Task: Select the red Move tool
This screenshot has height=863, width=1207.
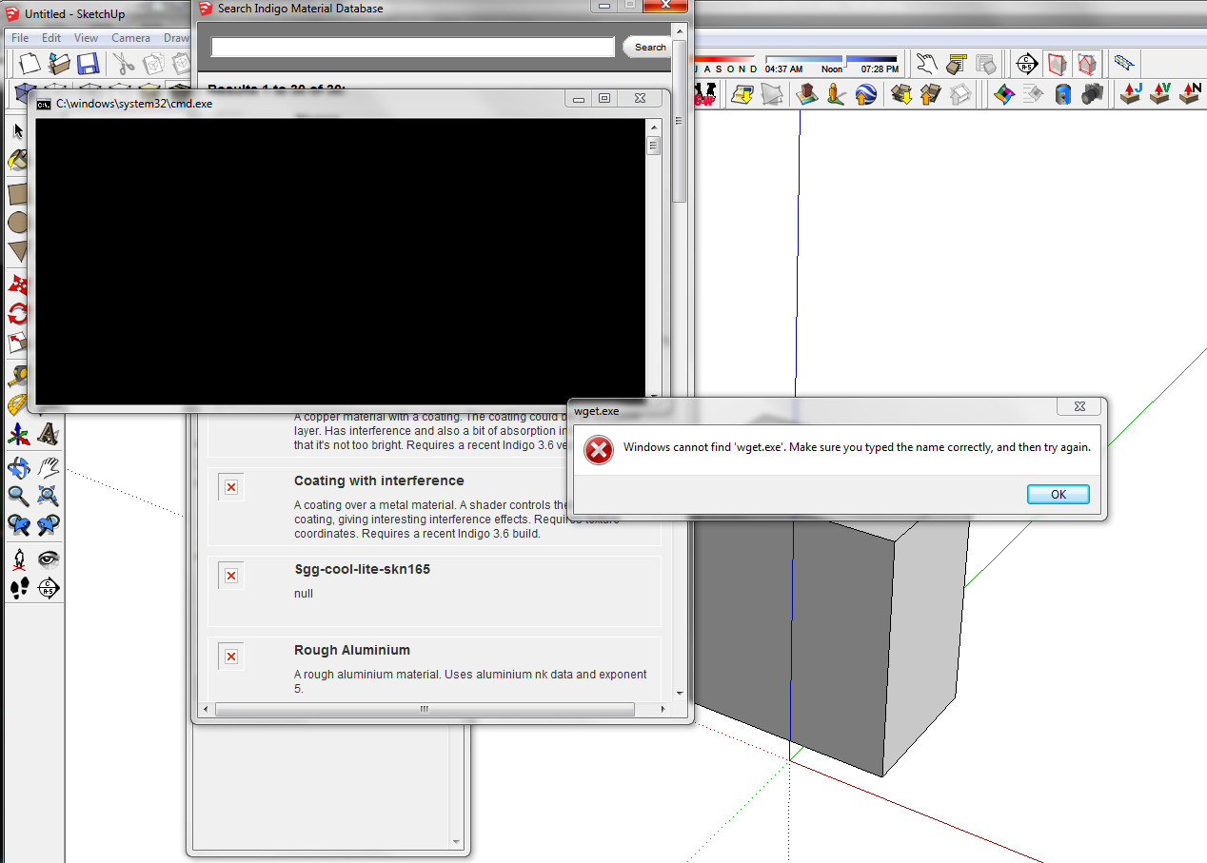Action: [x=18, y=284]
